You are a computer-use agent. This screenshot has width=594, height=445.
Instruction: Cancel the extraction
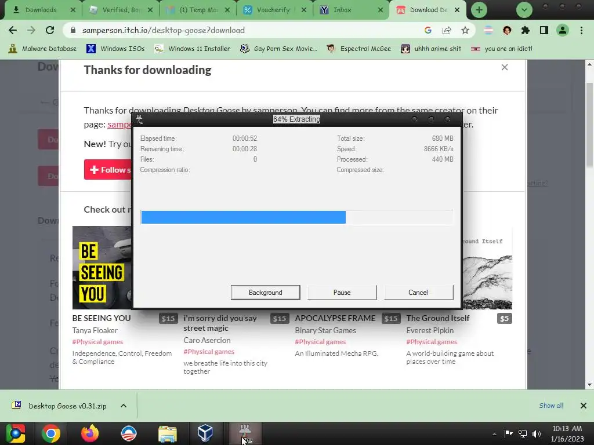tap(418, 293)
